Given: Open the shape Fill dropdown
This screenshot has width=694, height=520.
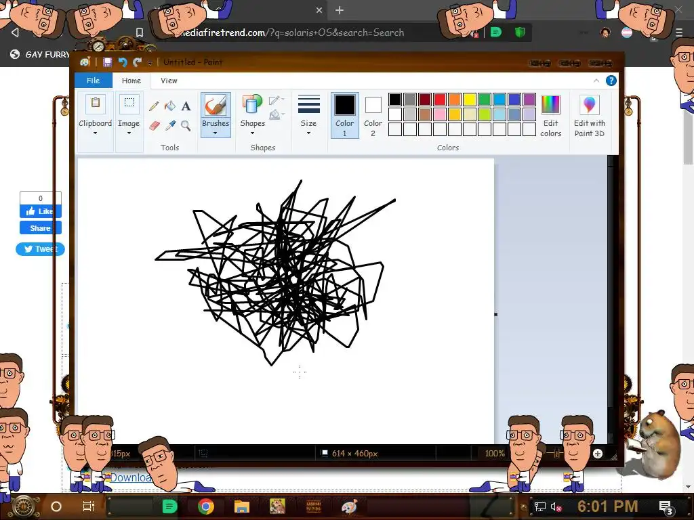Looking at the screenshot, I should [x=277, y=115].
